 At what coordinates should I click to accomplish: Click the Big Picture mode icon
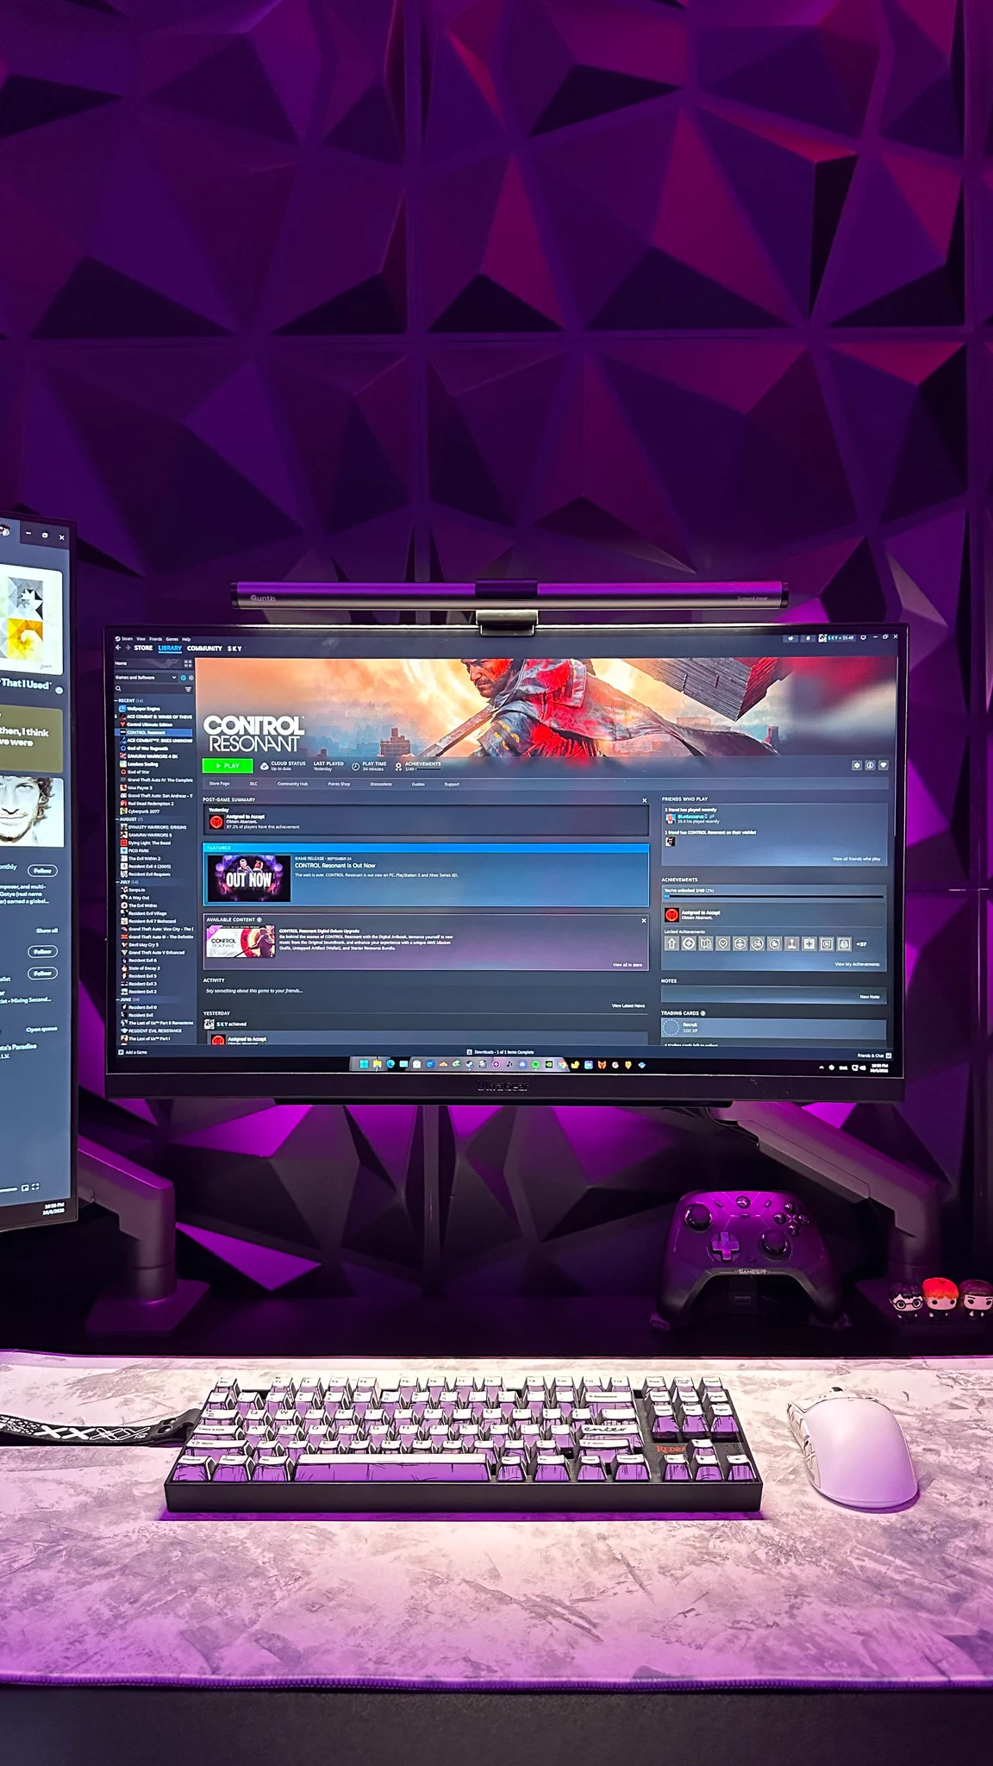(863, 637)
